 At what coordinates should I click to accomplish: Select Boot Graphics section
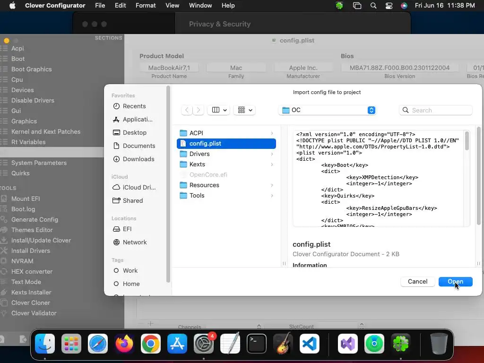tap(32, 69)
